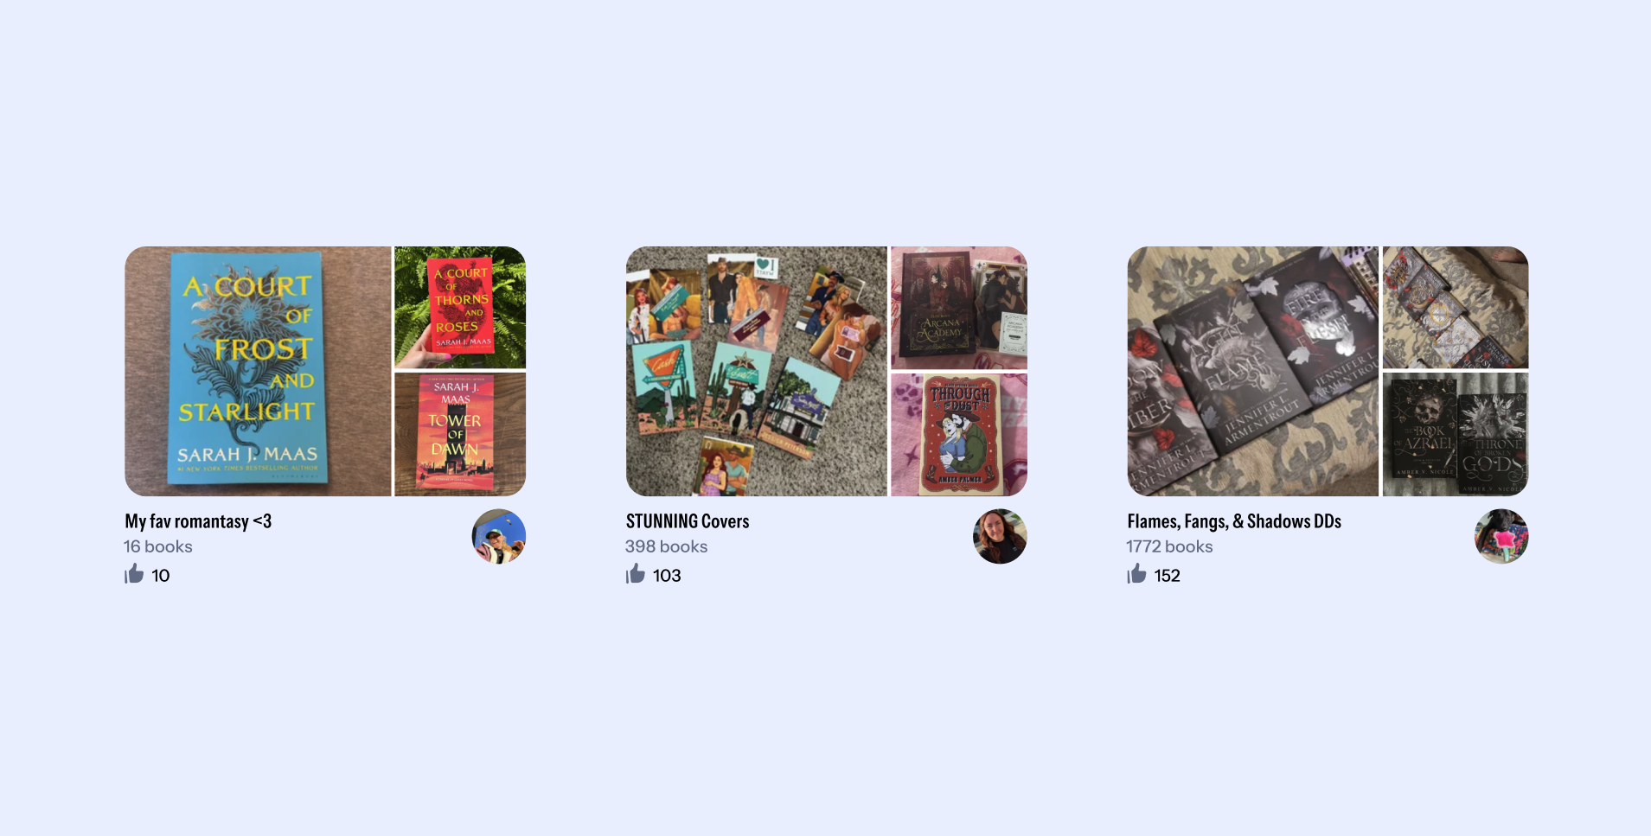Click the 398 books count
Screen dimensions: 1651x836
pos(666,546)
